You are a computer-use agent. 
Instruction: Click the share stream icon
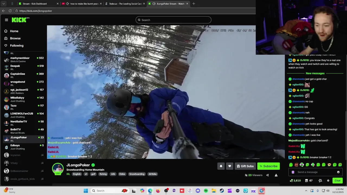click(x=267, y=175)
